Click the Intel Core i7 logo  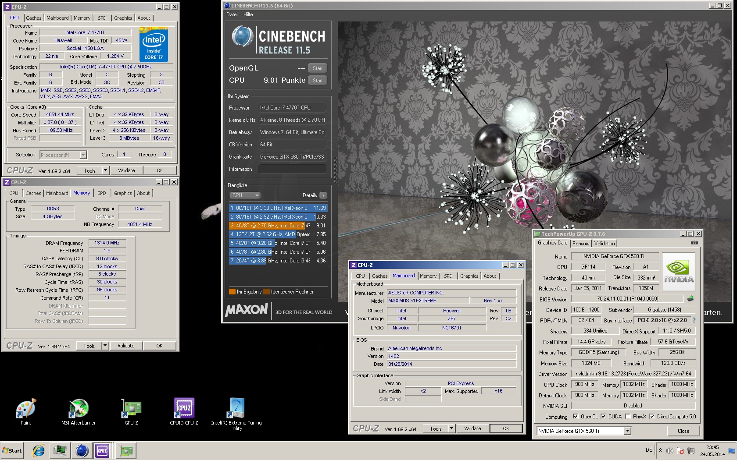coord(154,45)
